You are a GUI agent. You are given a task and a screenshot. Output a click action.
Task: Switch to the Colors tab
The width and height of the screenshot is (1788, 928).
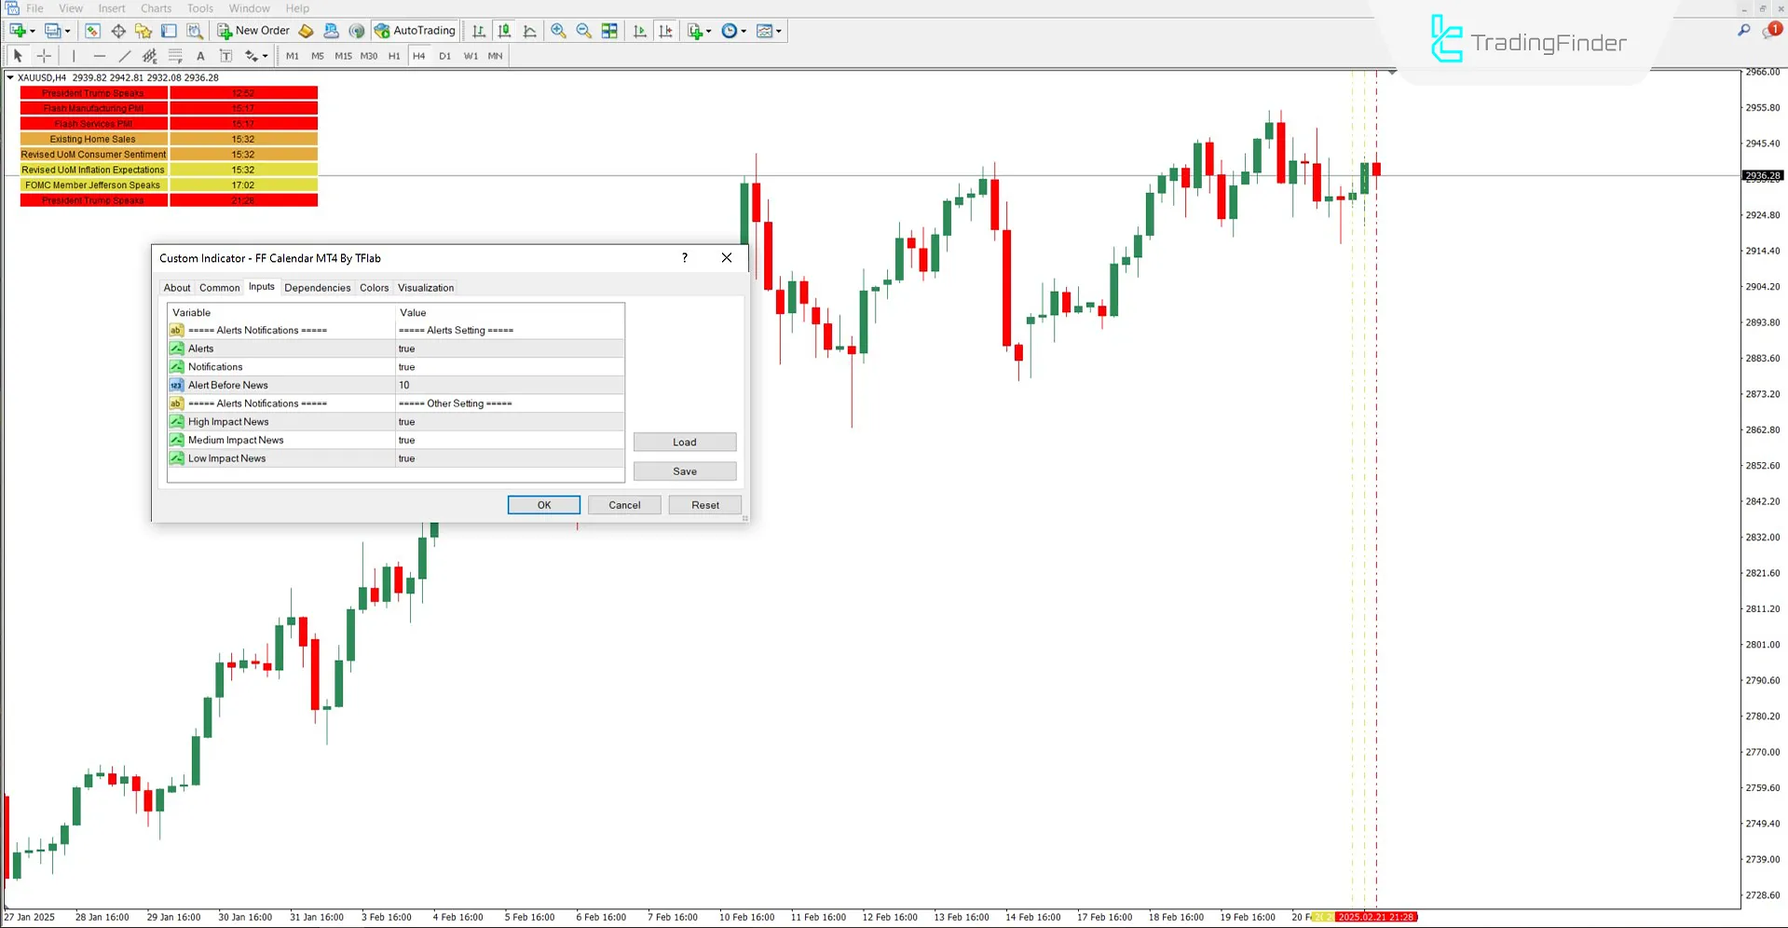tap(374, 288)
